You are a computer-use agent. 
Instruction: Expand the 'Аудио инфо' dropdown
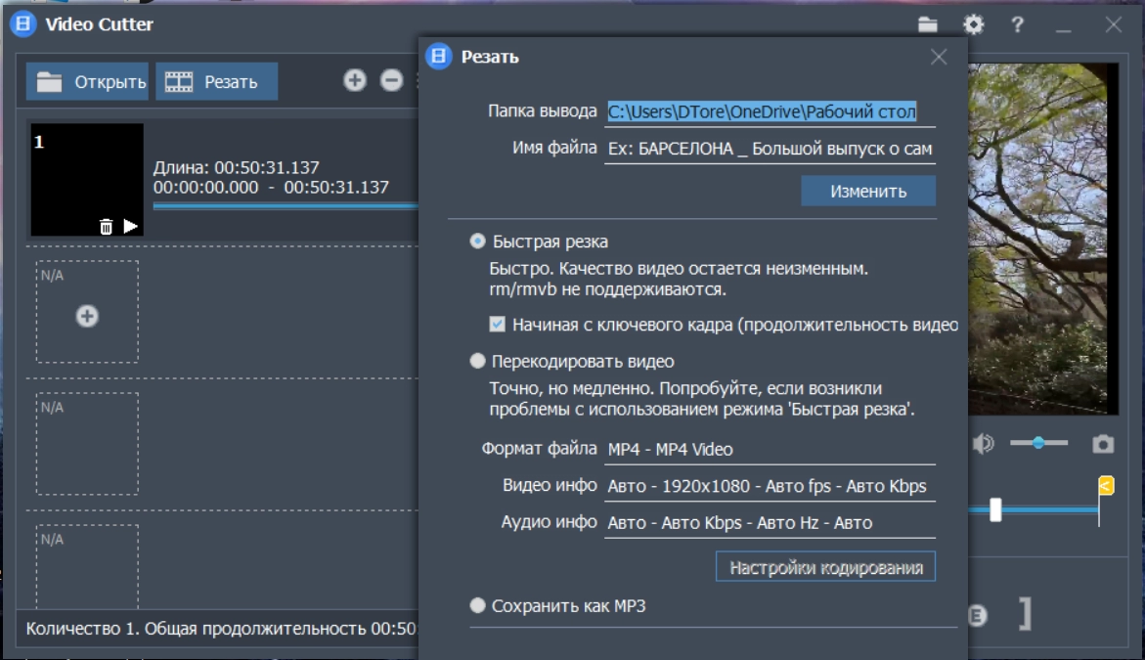770,523
